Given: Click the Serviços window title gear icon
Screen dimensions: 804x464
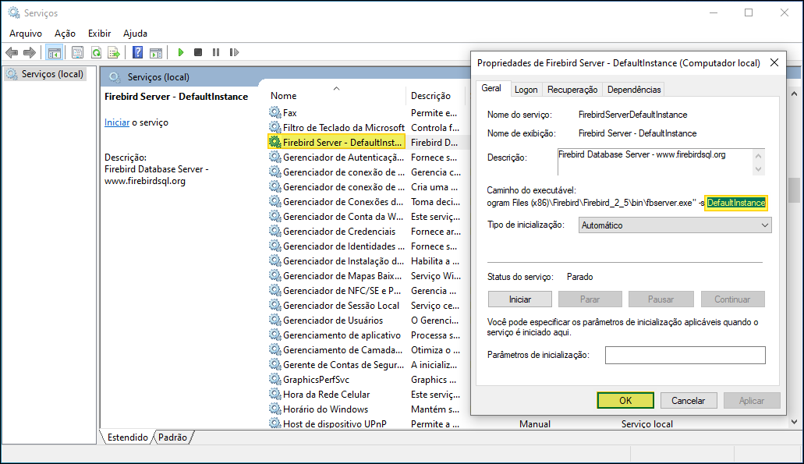Looking at the screenshot, I should point(14,12).
